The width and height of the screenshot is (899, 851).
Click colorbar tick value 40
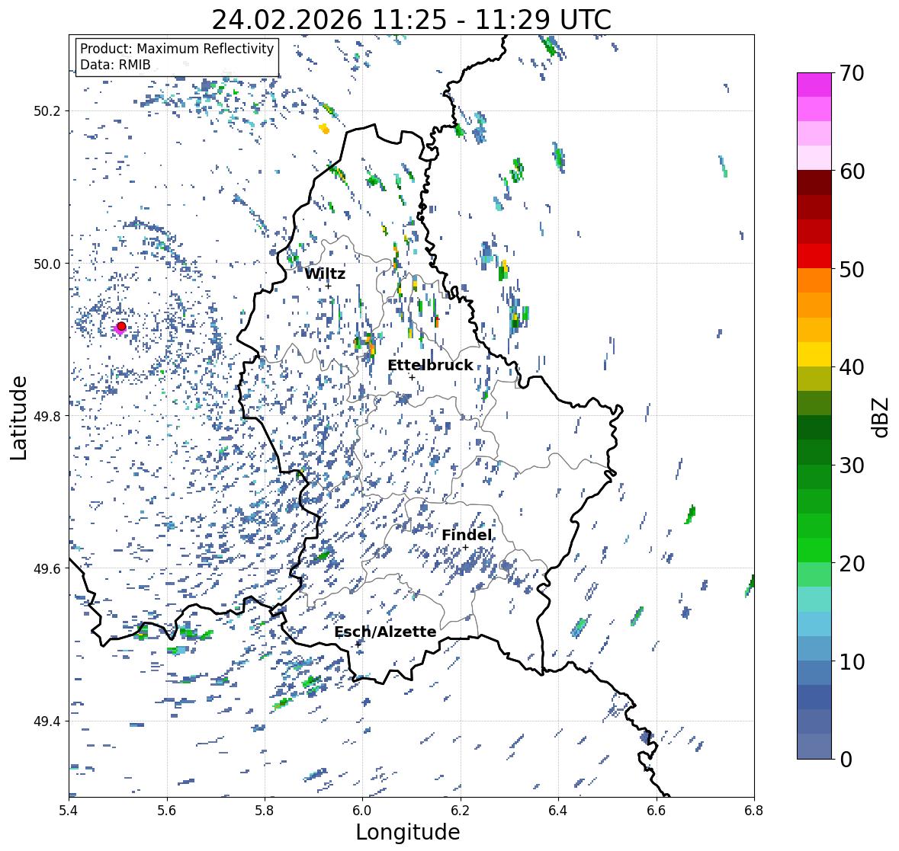pyautogui.click(x=852, y=367)
